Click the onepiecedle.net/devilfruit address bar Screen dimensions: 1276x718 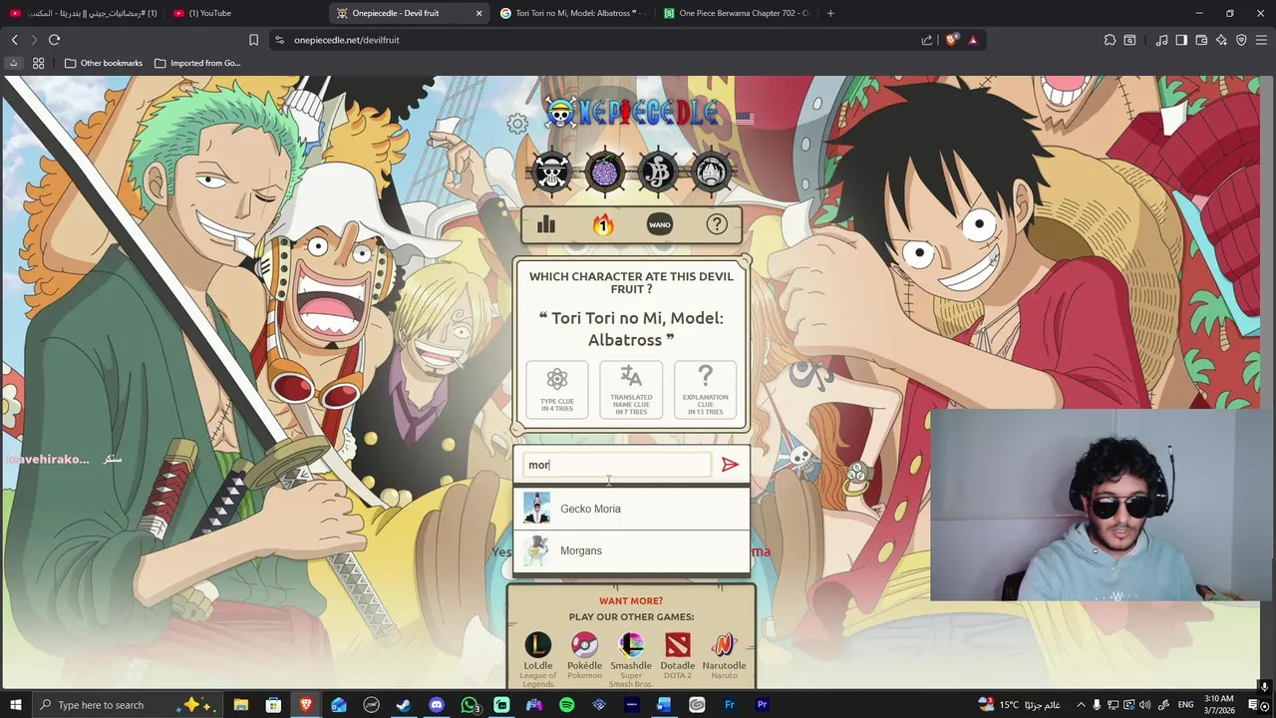tap(598, 40)
